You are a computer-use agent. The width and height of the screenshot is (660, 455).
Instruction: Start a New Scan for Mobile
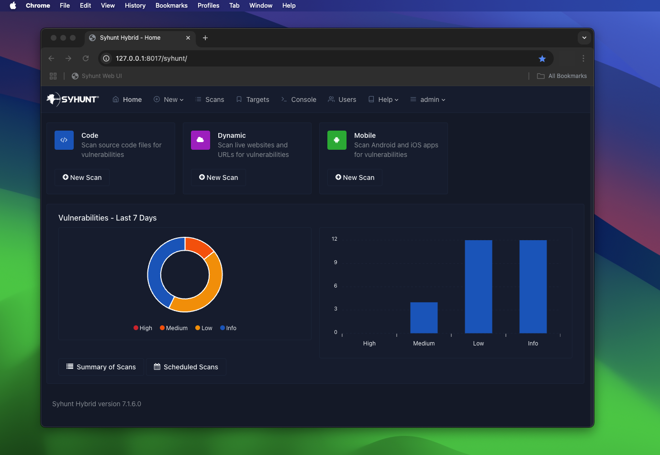coord(355,178)
